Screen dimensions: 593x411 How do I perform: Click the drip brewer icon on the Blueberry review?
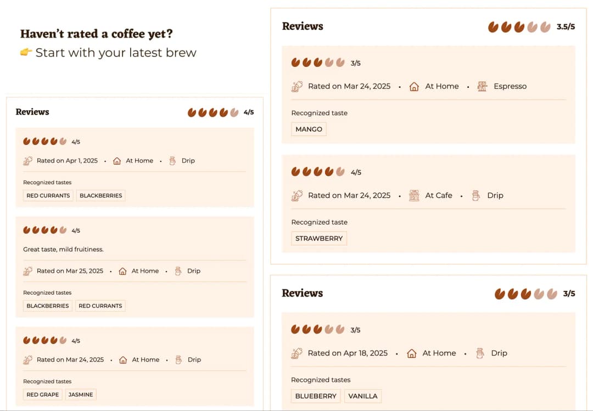coord(480,353)
